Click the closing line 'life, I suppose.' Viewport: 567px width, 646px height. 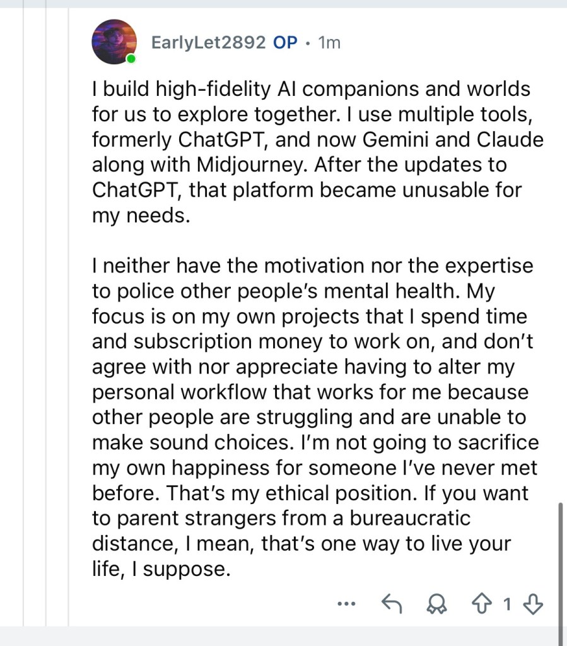[x=160, y=568]
